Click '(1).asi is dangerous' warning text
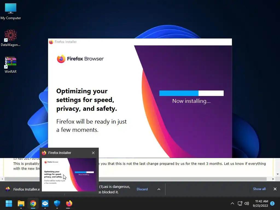 tap(115, 186)
